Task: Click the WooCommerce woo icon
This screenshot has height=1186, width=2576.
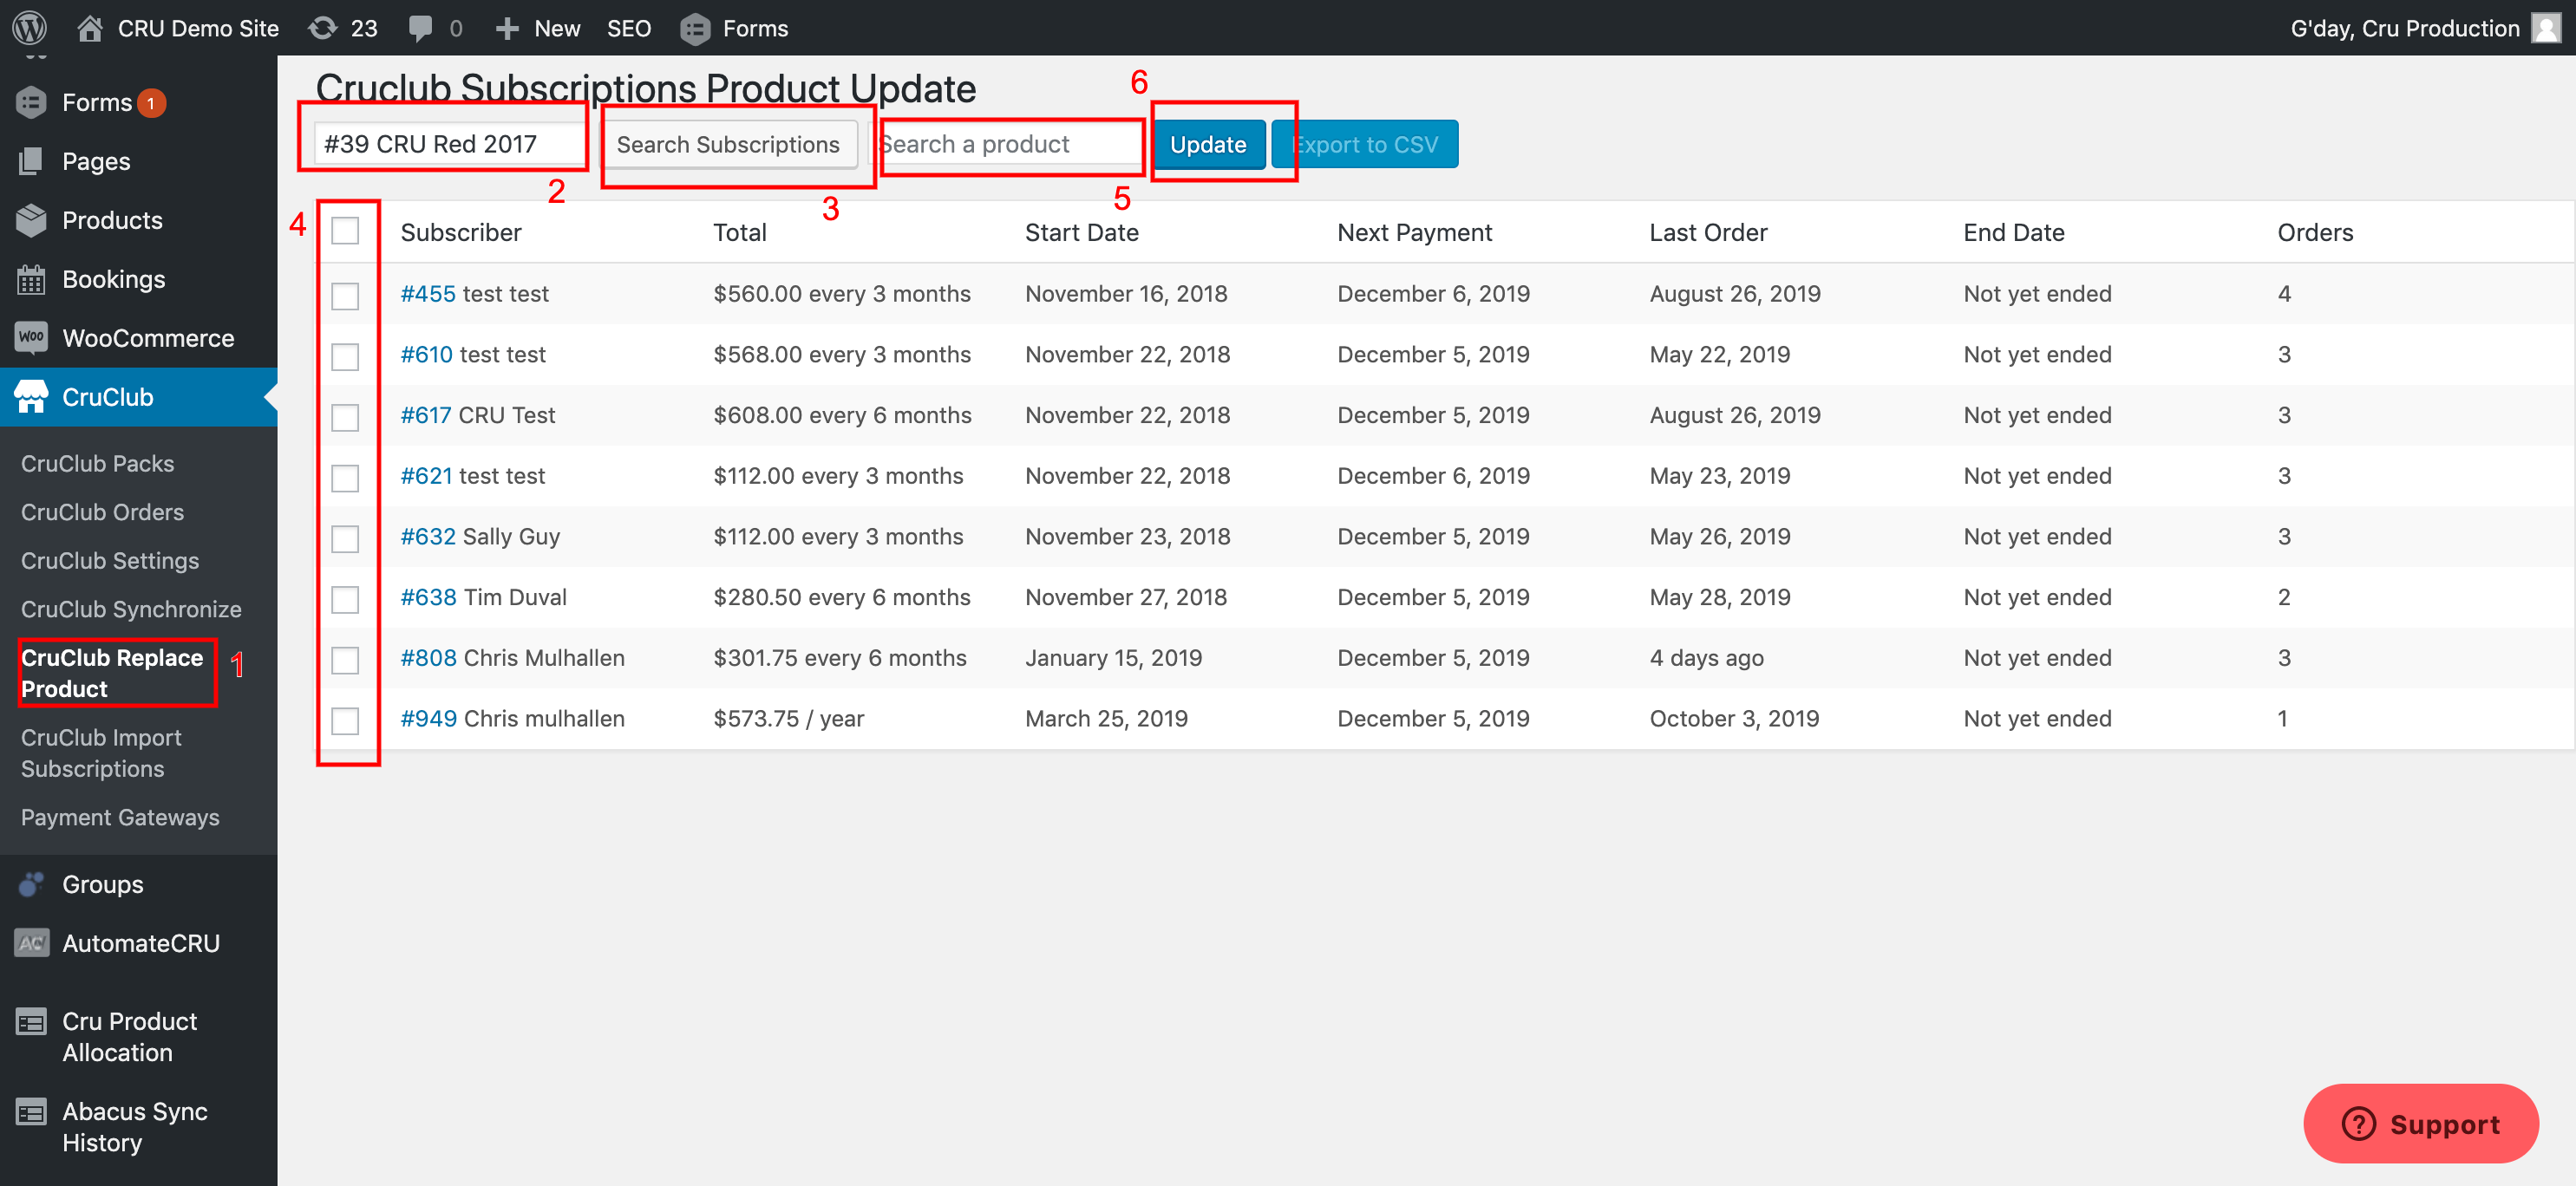Action: coord(31,336)
